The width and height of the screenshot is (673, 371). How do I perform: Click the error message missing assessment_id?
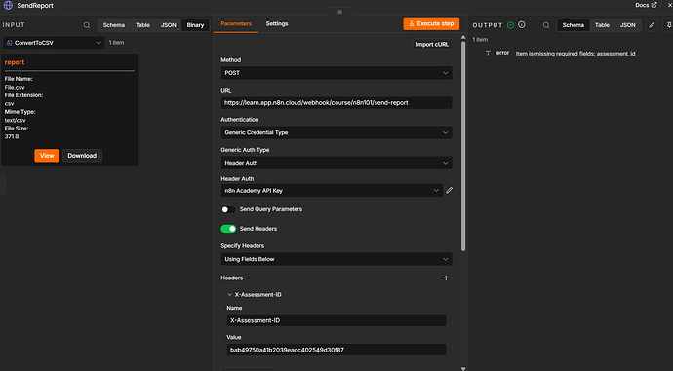(575, 54)
